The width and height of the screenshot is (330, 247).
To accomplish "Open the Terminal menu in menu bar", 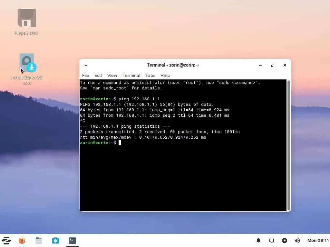I will point(131,75).
